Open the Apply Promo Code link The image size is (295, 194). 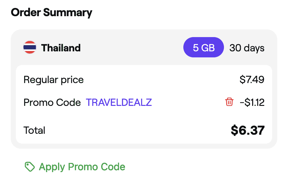coord(82,167)
